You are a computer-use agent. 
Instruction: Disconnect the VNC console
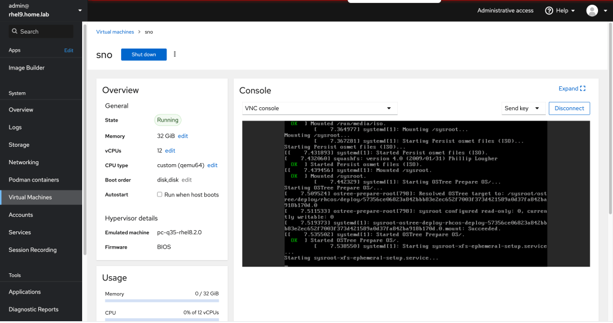coord(569,108)
